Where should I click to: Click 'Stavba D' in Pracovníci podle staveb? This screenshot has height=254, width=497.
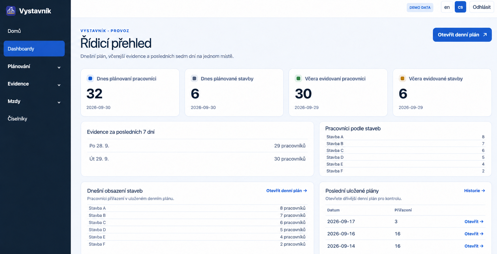(x=335, y=157)
